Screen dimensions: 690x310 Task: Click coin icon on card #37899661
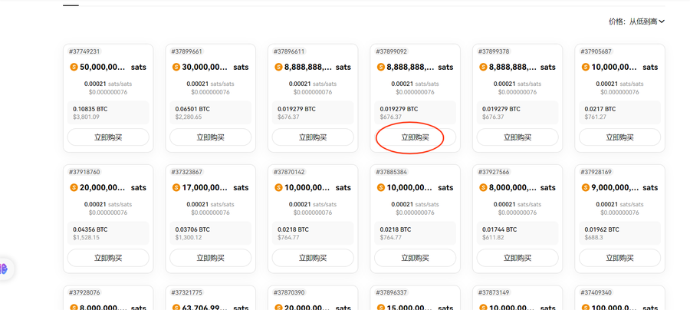[x=176, y=67]
